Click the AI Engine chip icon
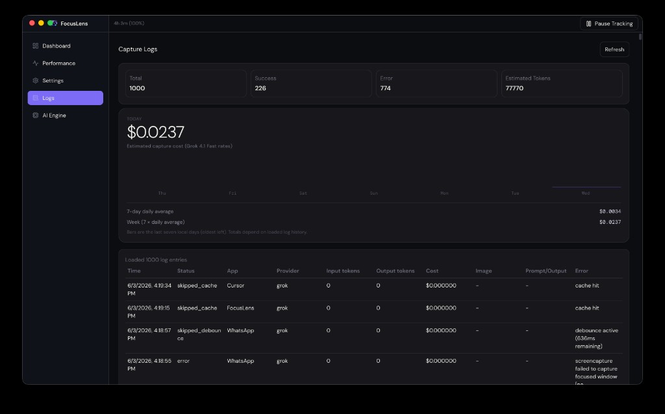The image size is (665, 414). pos(36,116)
